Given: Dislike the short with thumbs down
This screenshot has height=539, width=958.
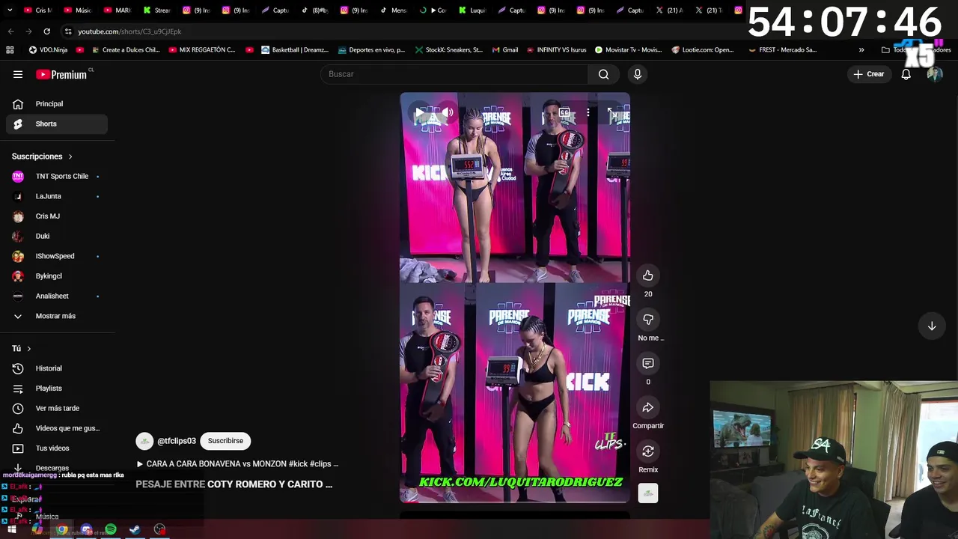Looking at the screenshot, I should coord(648,320).
